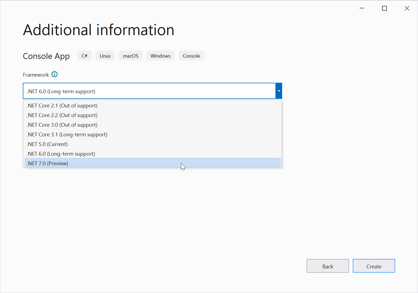Viewport: 418px width, 293px height.
Task: Select .NET Core 2.1 (Out of support)
Action: pos(62,106)
